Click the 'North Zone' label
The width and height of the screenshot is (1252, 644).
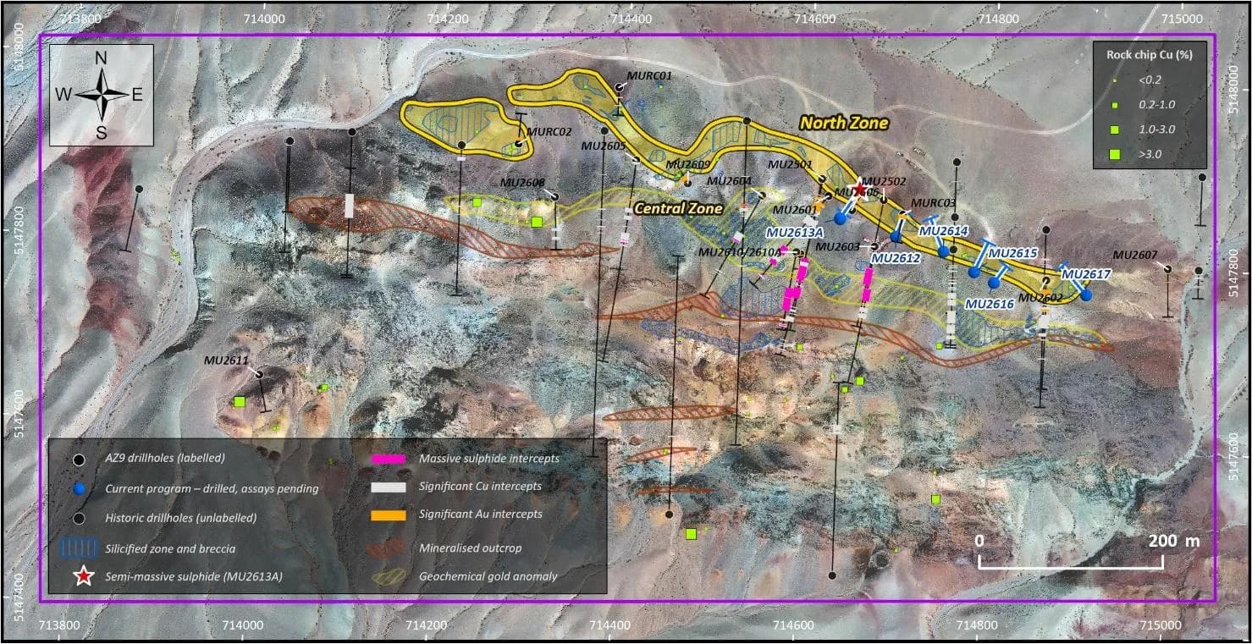coord(844,124)
